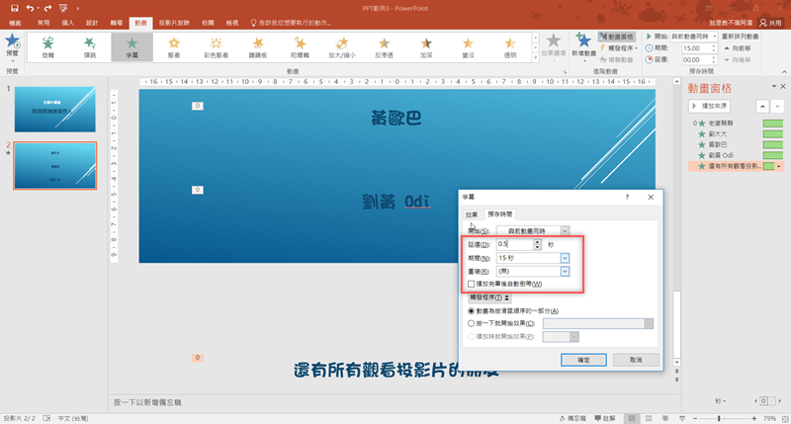Screen dimensions: 791x424
Task: Enable 播放完畢後自動倒帶 checkbox
Action: 472,284
